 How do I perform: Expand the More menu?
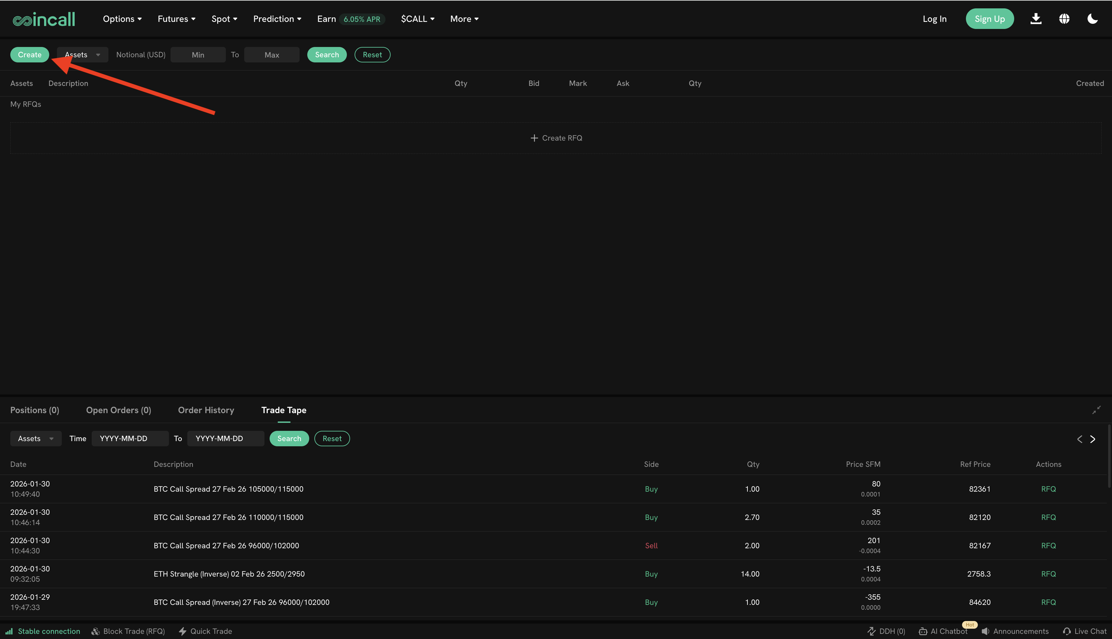464,19
